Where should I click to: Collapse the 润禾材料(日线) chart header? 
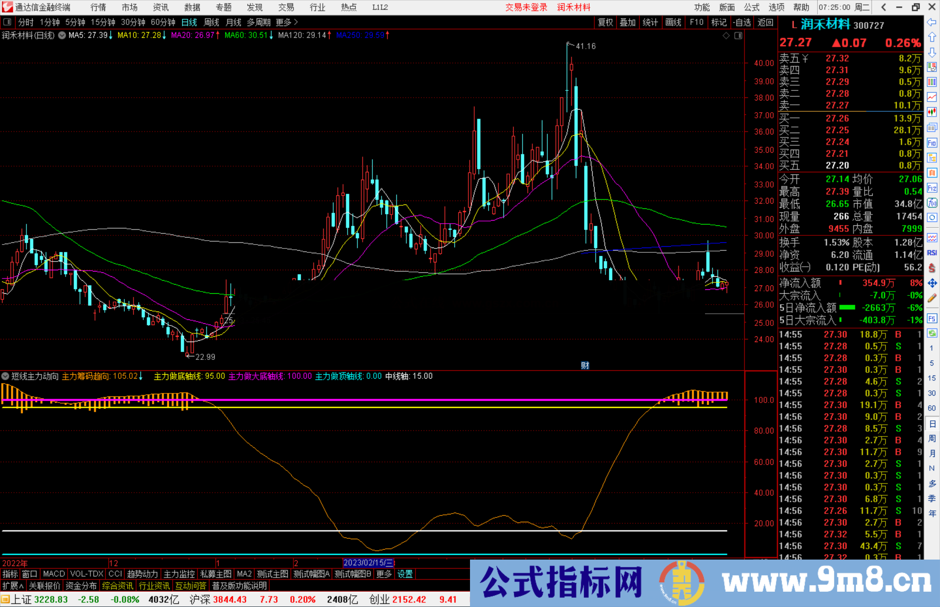[x=61, y=35]
